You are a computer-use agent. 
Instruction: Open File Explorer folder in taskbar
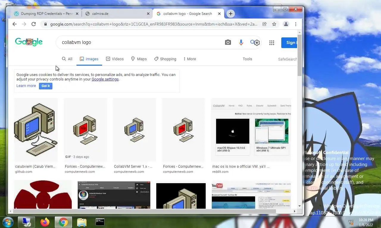click(82, 222)
